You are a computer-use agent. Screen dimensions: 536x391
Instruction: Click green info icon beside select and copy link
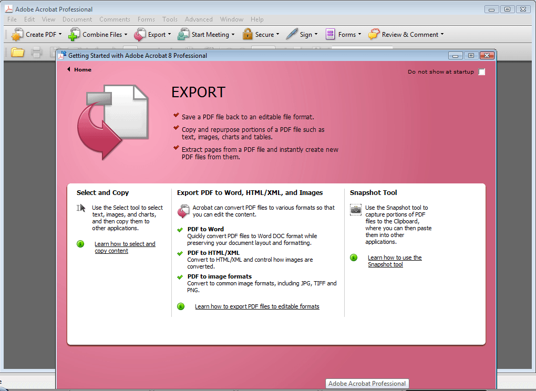pos(80,244)
